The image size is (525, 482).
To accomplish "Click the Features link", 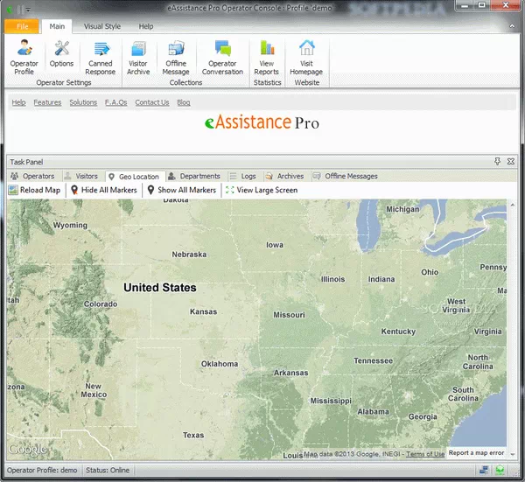I will tap(47, 102).
